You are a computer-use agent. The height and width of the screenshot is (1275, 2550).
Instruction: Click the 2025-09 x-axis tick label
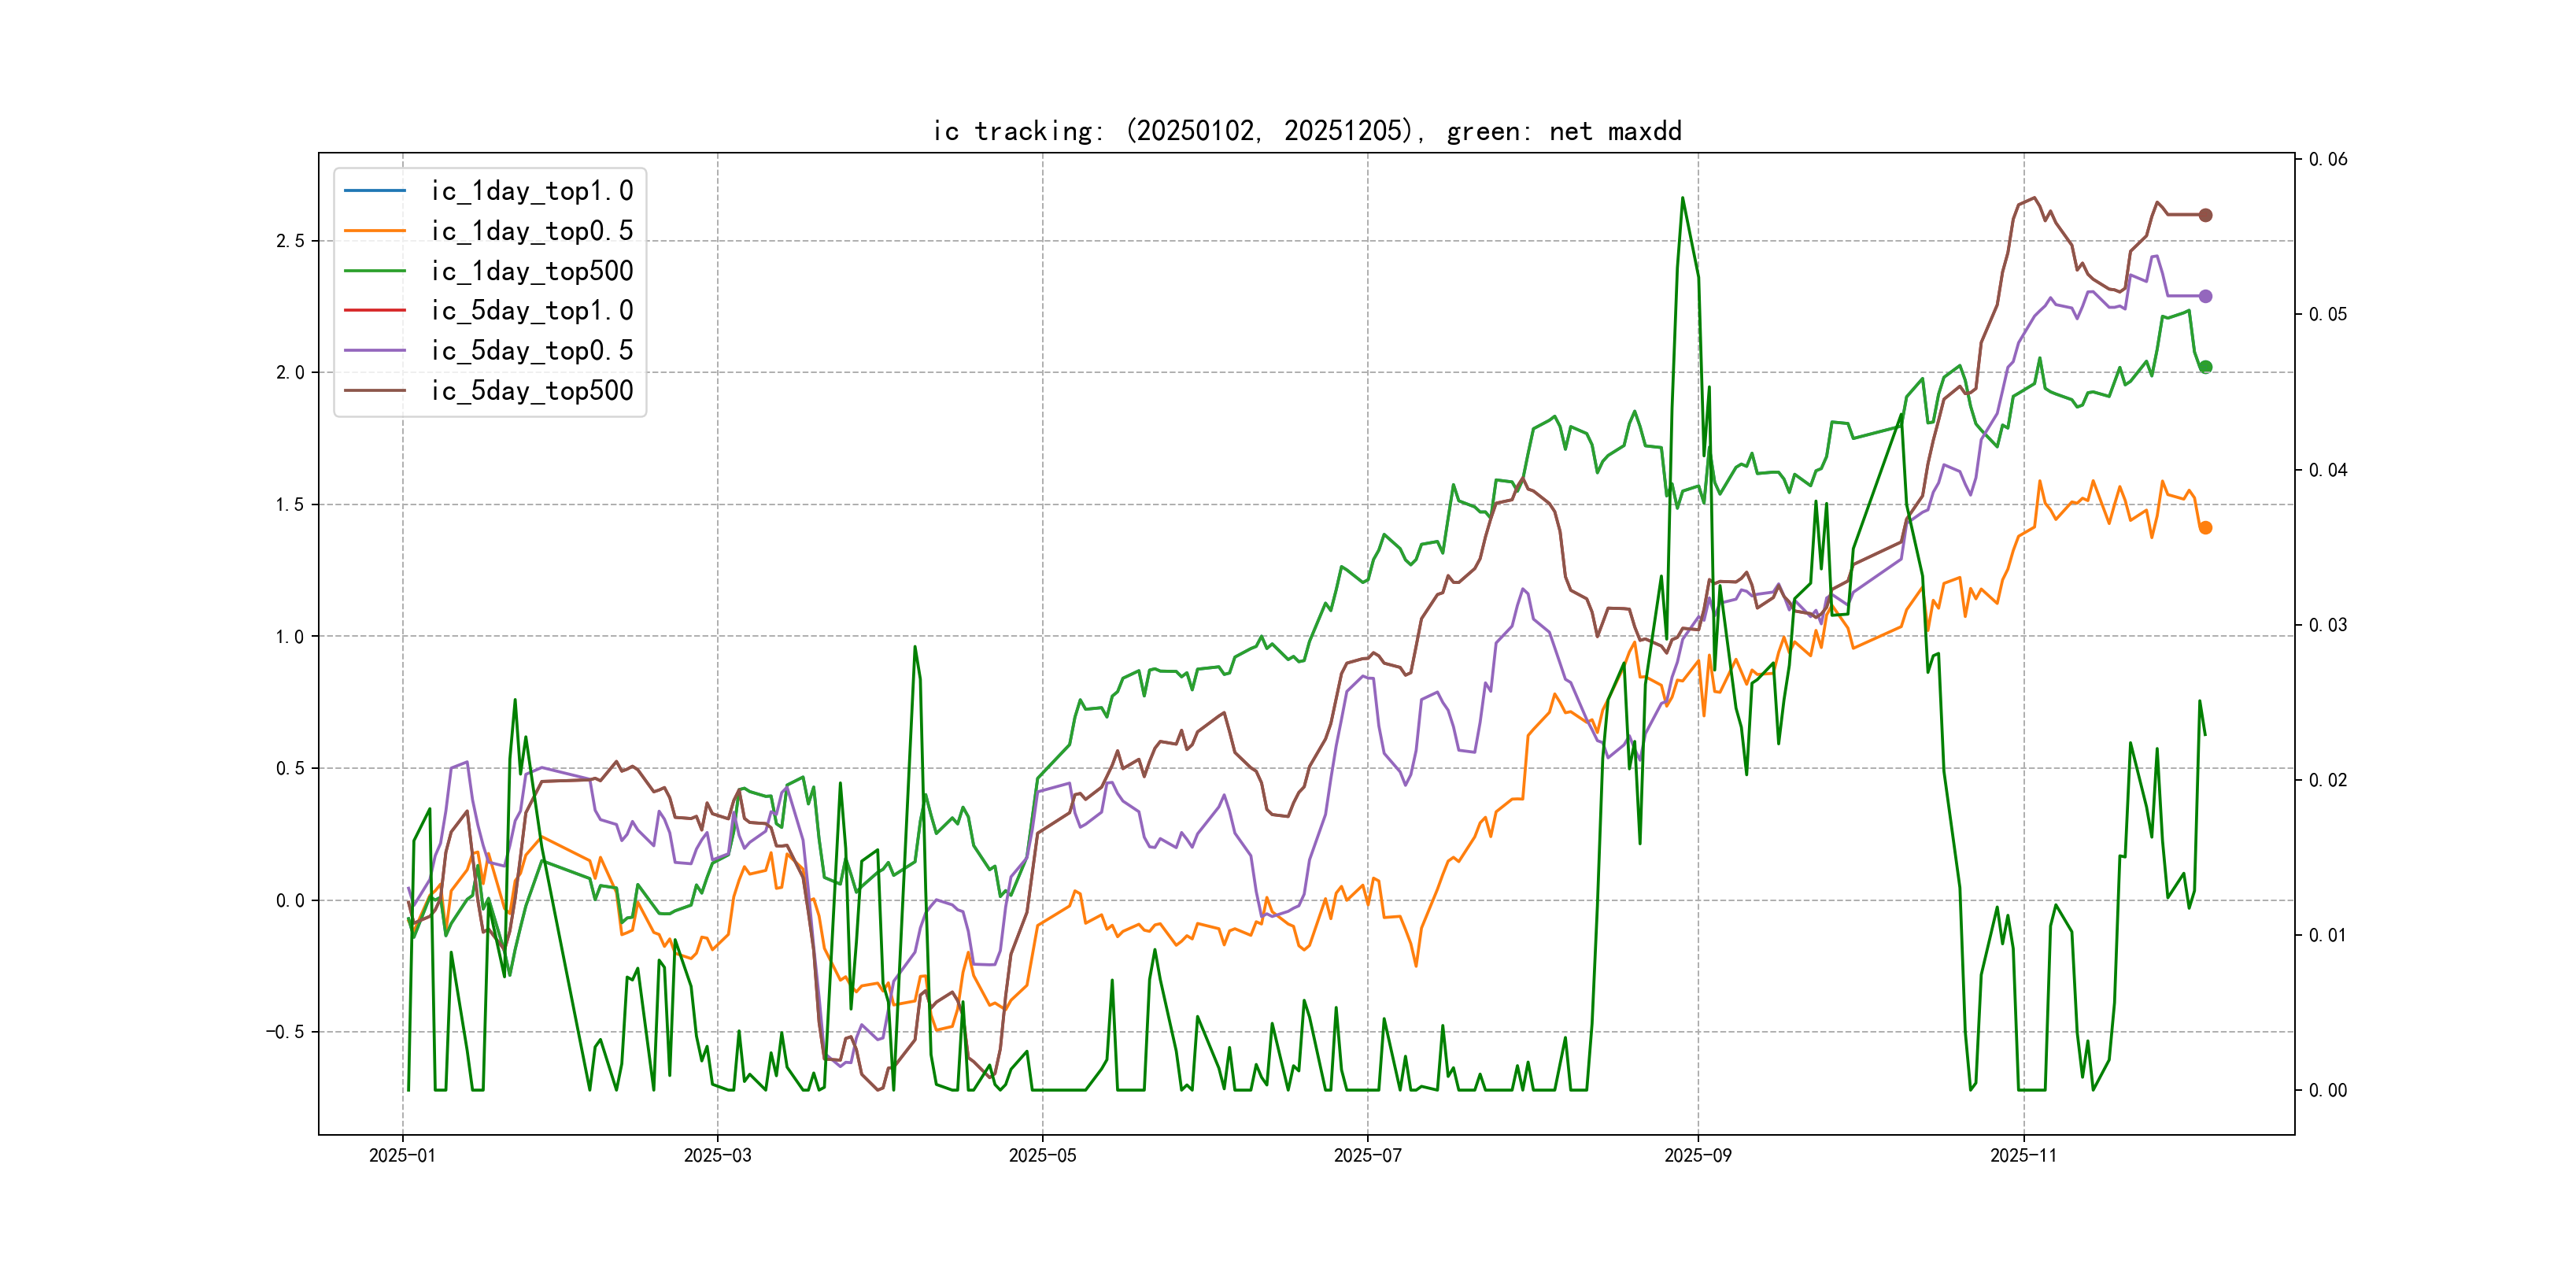coord(1698,1155)
